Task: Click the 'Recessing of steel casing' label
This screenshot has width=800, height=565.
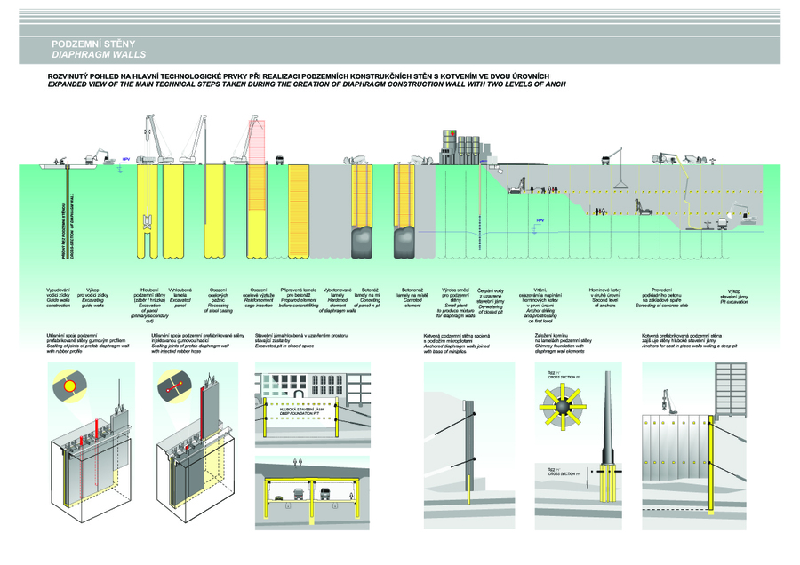Action: pyautogui.click(x=219, y=308)
